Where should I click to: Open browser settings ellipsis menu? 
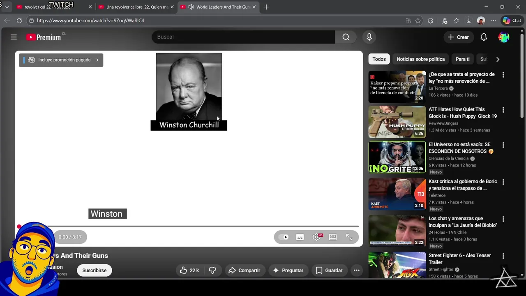click(494, 21)
